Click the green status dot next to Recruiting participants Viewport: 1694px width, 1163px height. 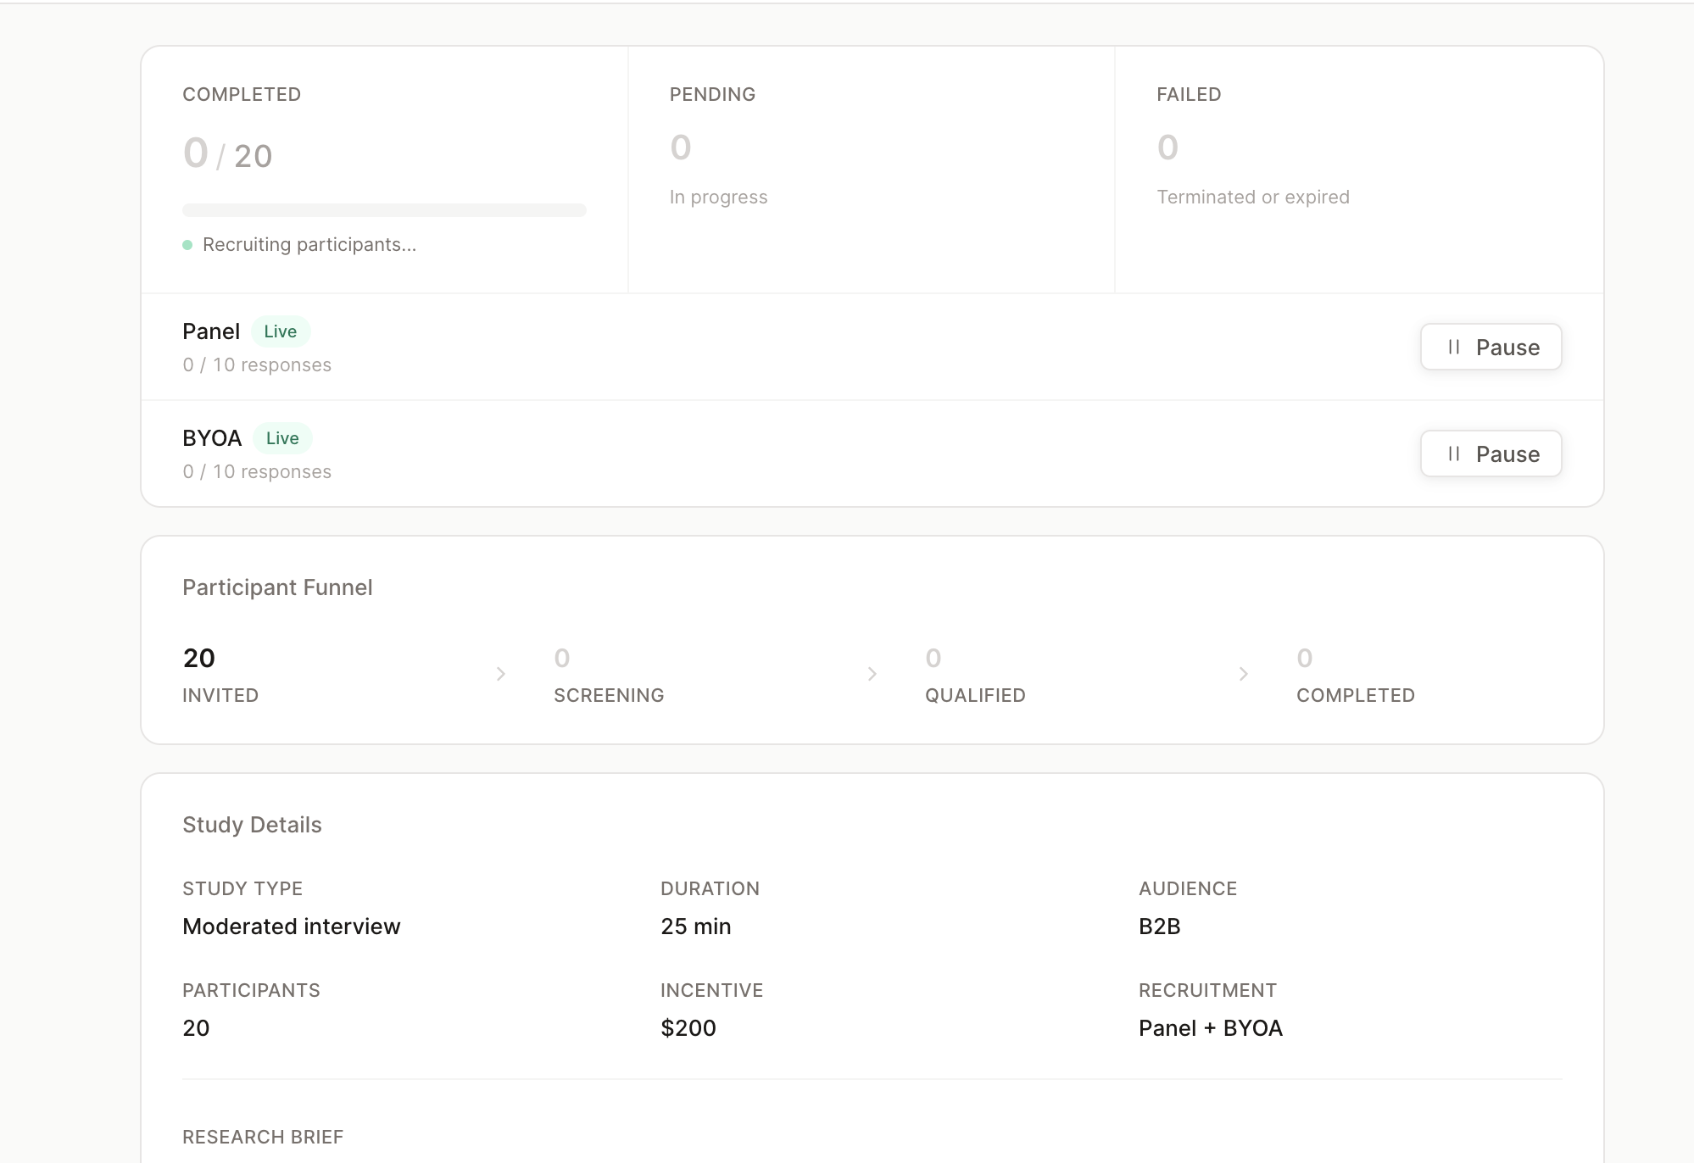(188, 244)
